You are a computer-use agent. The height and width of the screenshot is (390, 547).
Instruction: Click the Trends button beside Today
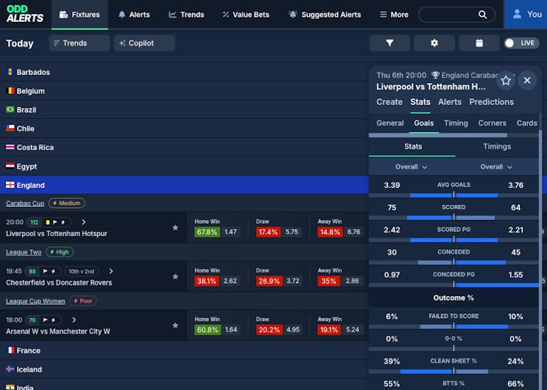coord(79,43)
